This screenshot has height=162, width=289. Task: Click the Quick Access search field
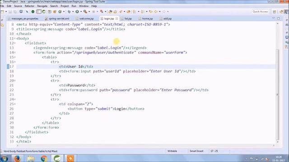coord(260,12)
